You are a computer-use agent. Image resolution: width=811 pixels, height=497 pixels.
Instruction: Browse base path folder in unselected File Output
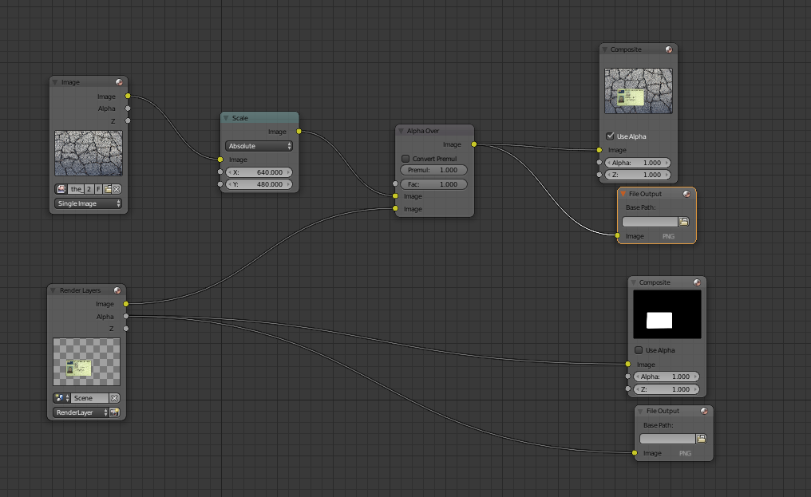click(x=701, y=439)
